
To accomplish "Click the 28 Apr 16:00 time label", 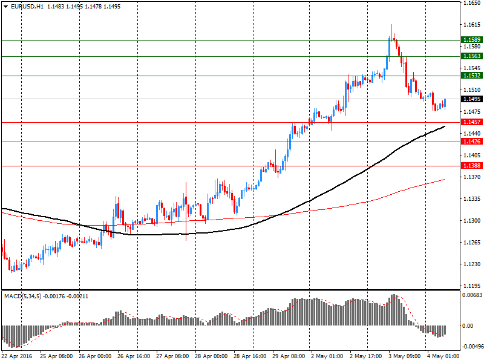I will [250, 356].
